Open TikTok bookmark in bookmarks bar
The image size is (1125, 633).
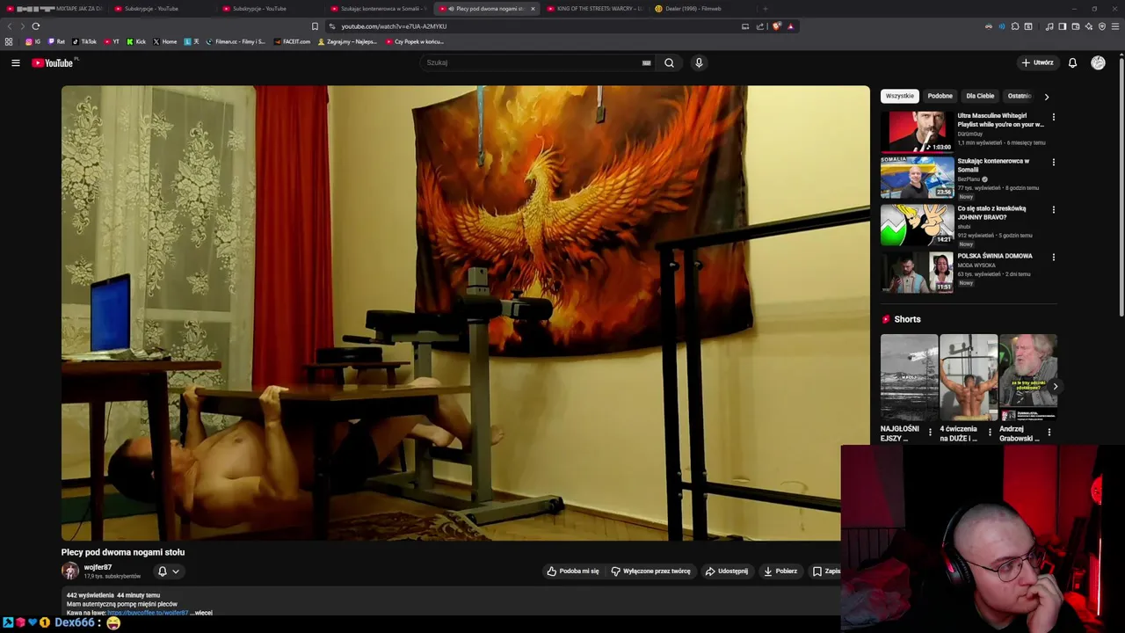pos(84,41)
